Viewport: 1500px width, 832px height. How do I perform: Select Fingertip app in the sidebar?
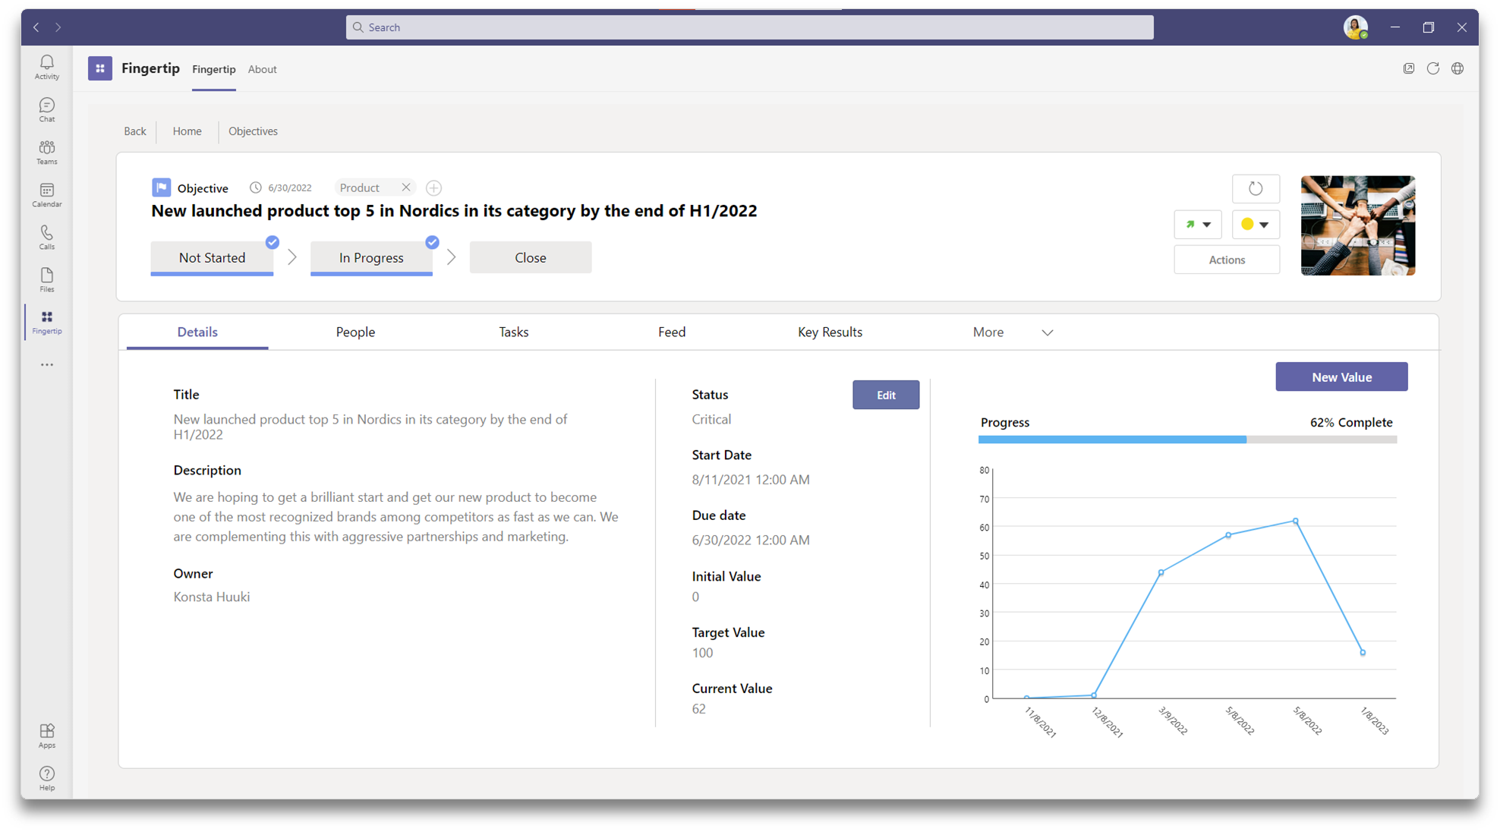47,322
